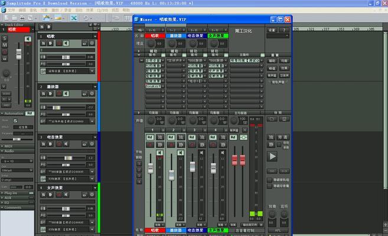Click the mixer channel 2 volume fader

pyautogui.click(x=171, y=175)
